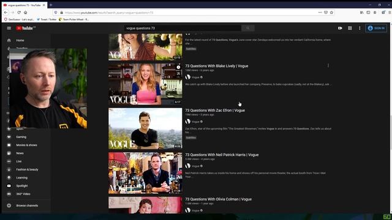Open a new browser tab with plus
The image size is (392, 220).
point(51,5)
